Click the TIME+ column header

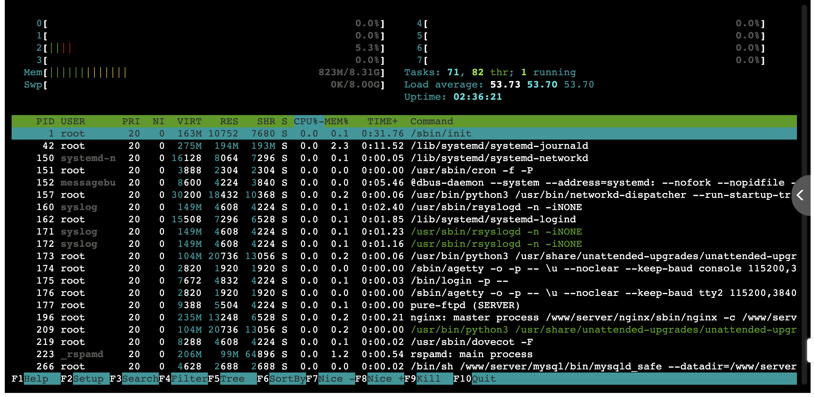[382, 121]
